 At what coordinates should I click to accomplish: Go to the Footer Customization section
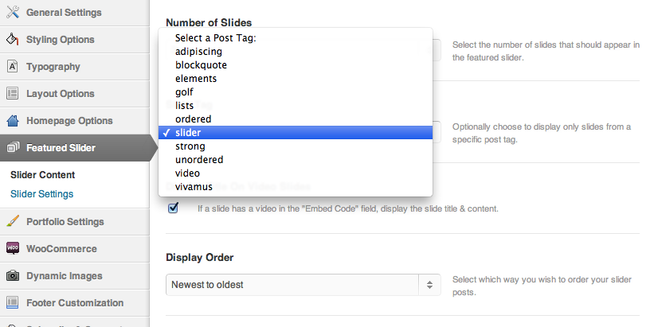tap(75, 303)
